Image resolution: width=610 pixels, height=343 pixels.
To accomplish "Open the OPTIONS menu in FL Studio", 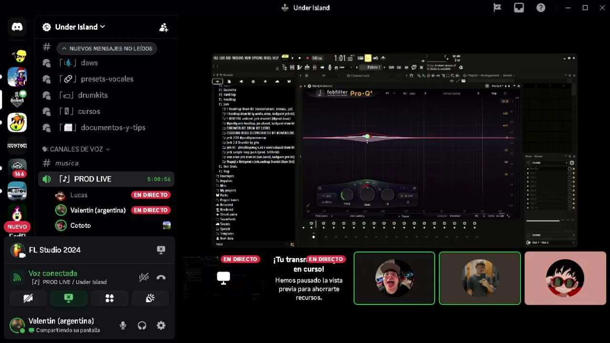I will 257,58.
